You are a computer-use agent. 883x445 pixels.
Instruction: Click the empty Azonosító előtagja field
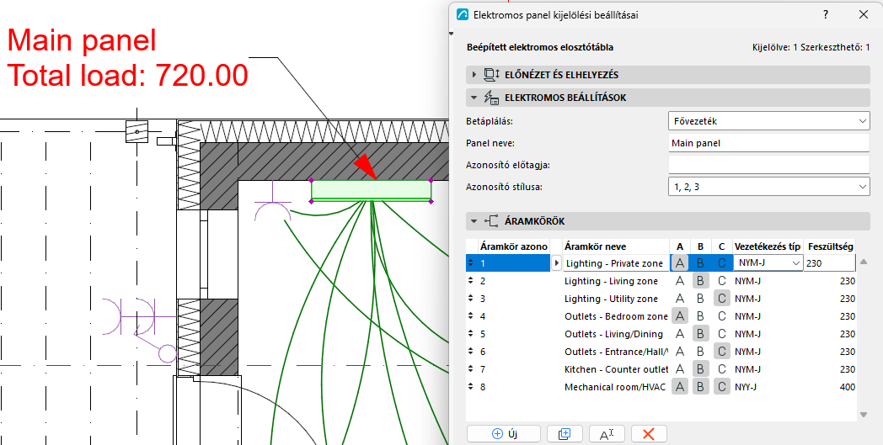[x=769, y=165]
